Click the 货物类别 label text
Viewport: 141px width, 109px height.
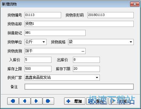[15, 51]
